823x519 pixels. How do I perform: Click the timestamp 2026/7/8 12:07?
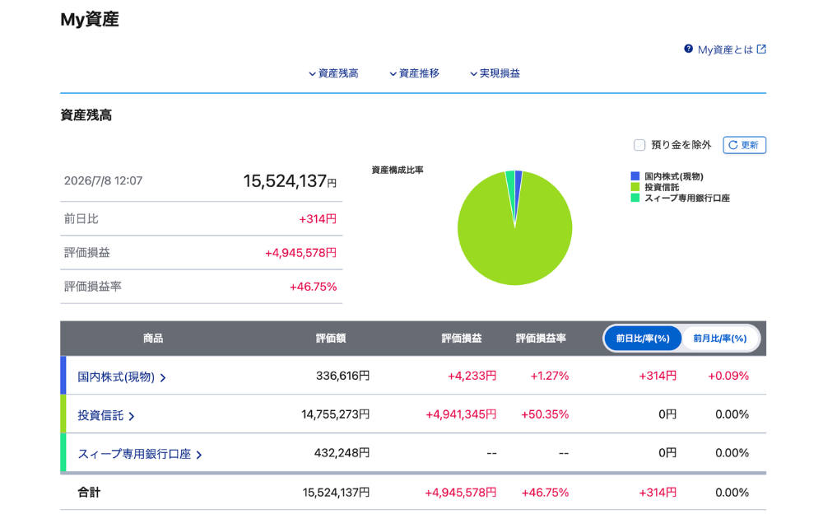tap(103, 180)
